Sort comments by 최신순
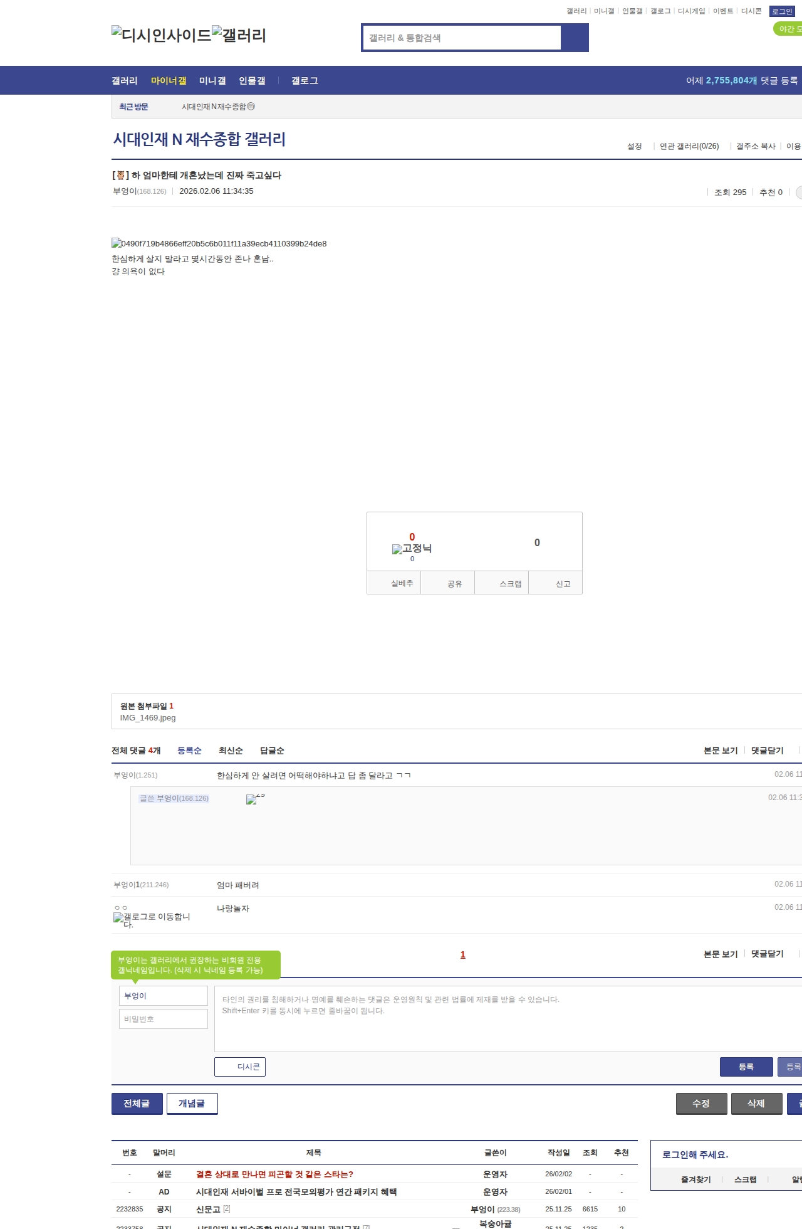This screenshot has width=802, height=1229. click(231, 751)
